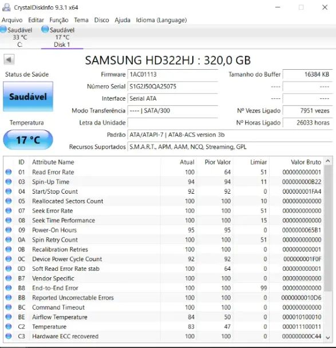336x348 pixels.
Task: Click raw value 000000065B1 of Power-On Hours
Action: pos(302,230)
